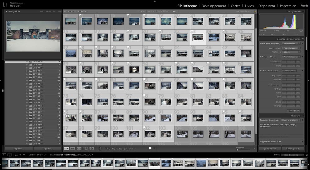
Task: Switch to Grid view in toolbar
Action: pyautogui.click(x=66, y=149)
